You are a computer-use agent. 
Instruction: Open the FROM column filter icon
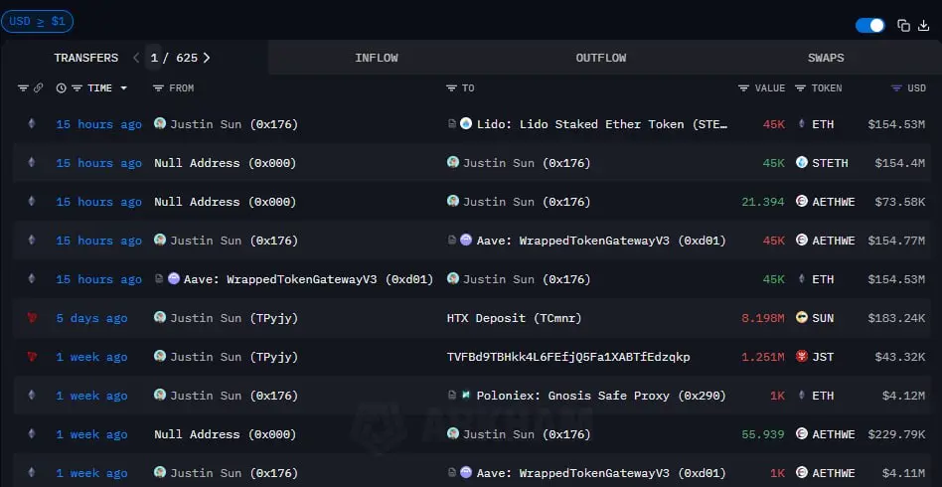point(158,88)
